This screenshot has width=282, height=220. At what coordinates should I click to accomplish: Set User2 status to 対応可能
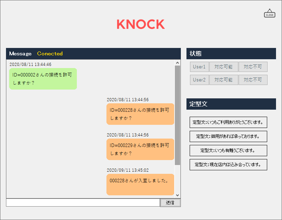[223, 80]
